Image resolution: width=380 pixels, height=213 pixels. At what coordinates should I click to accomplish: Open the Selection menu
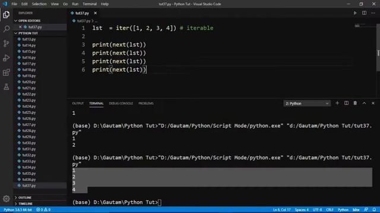[x=39, y=4]
